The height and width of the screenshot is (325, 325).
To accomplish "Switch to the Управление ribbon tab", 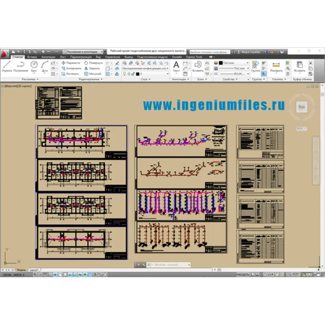I will coord(112,57).
